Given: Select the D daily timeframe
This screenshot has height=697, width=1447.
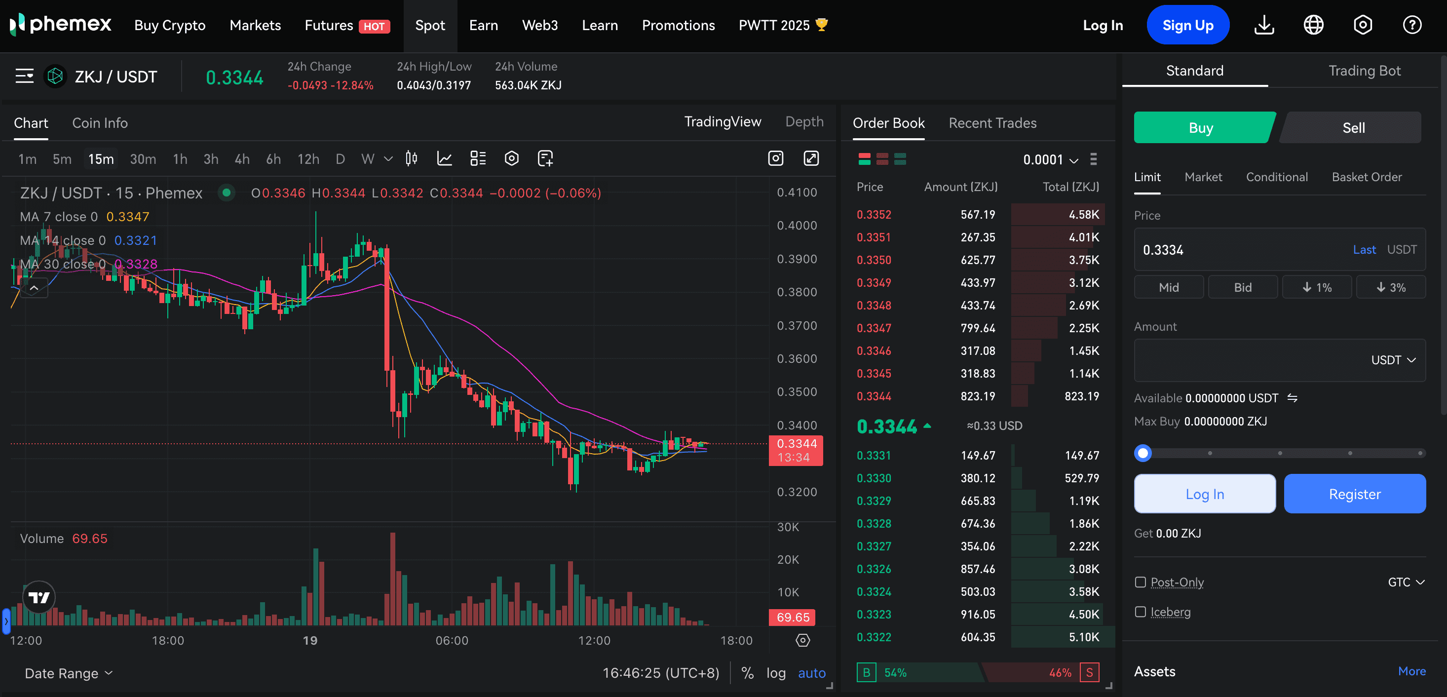Looking at the screenshot, I should click(340, 159).
